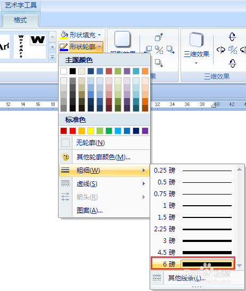
Task: Choose the yellow standard color
Action: point(91,131)
